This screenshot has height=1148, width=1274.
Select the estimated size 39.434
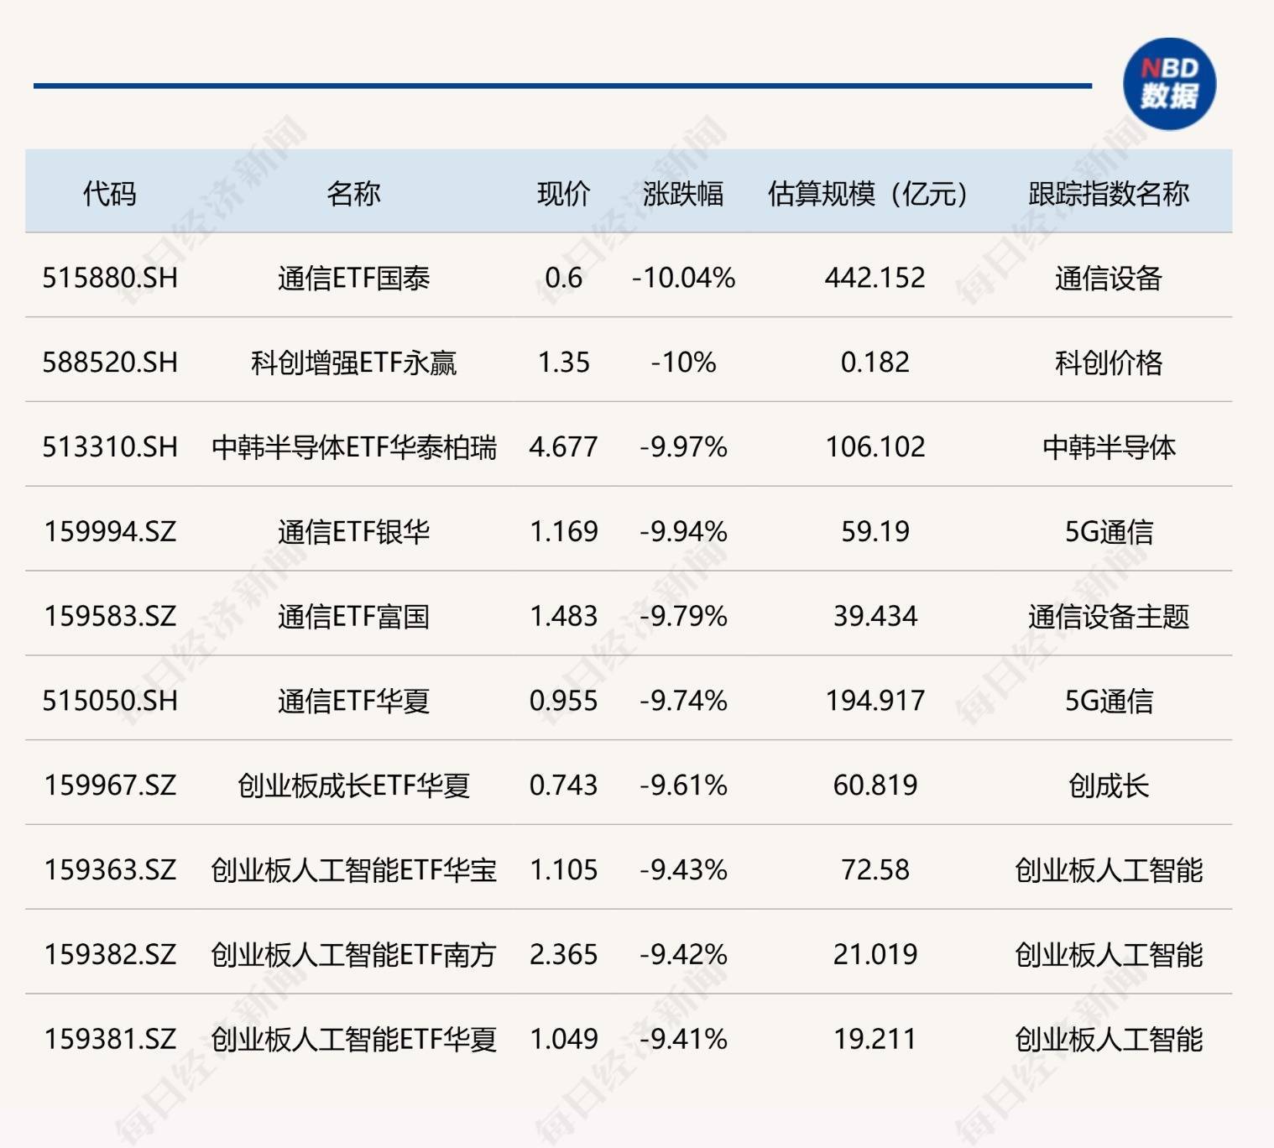point(875,617)
